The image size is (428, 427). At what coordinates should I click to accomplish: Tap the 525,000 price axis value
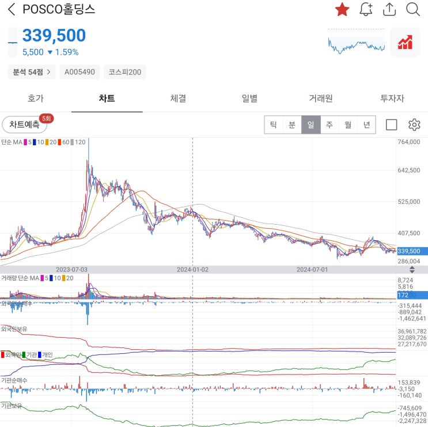coord(409,202)
